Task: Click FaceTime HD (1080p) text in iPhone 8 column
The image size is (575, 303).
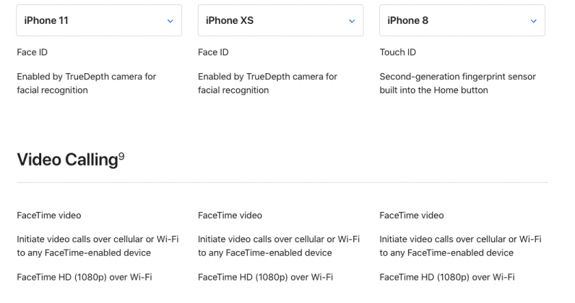Action: click(446, 277)
